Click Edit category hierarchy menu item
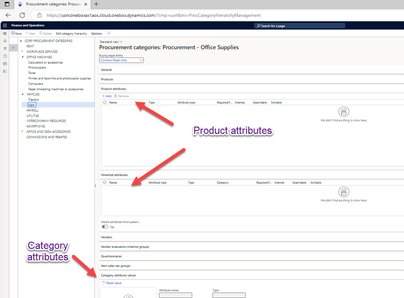Viewport: 404px width, 298px height. pos(71,34)
